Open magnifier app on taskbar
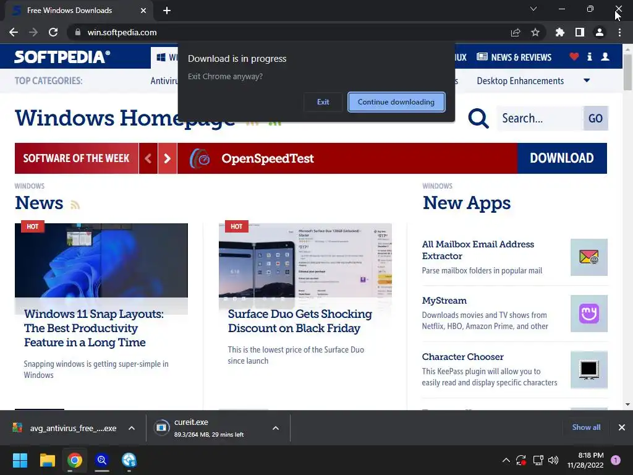The height and width of the screenshot is (475, 633). (102, 460)
